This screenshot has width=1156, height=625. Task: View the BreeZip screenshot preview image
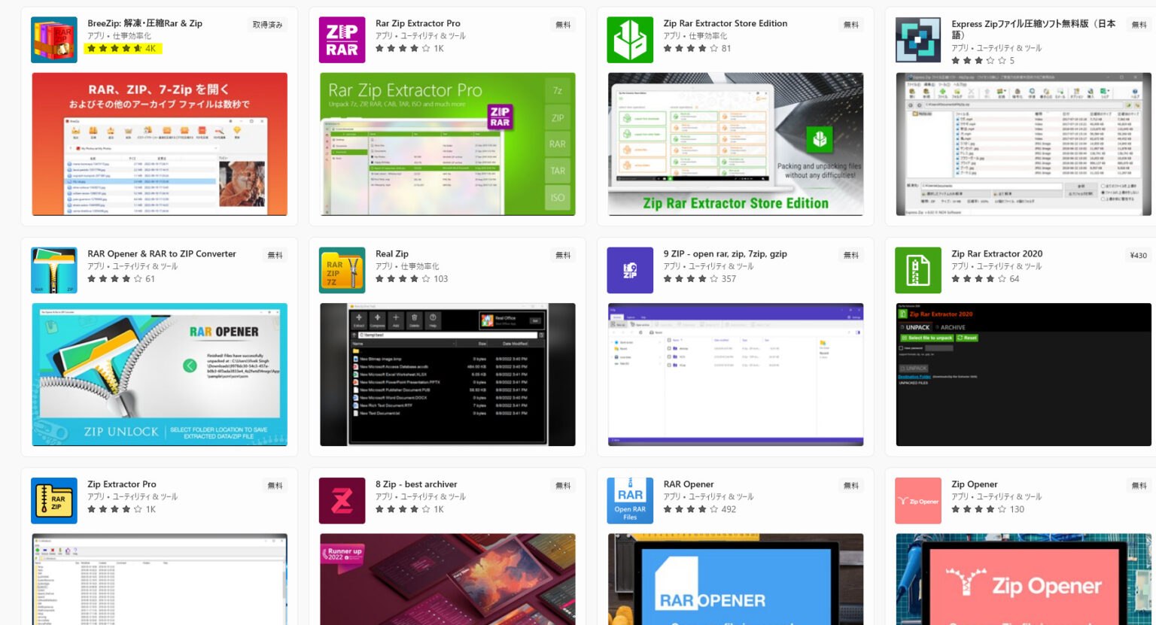[x=160, y=144]
